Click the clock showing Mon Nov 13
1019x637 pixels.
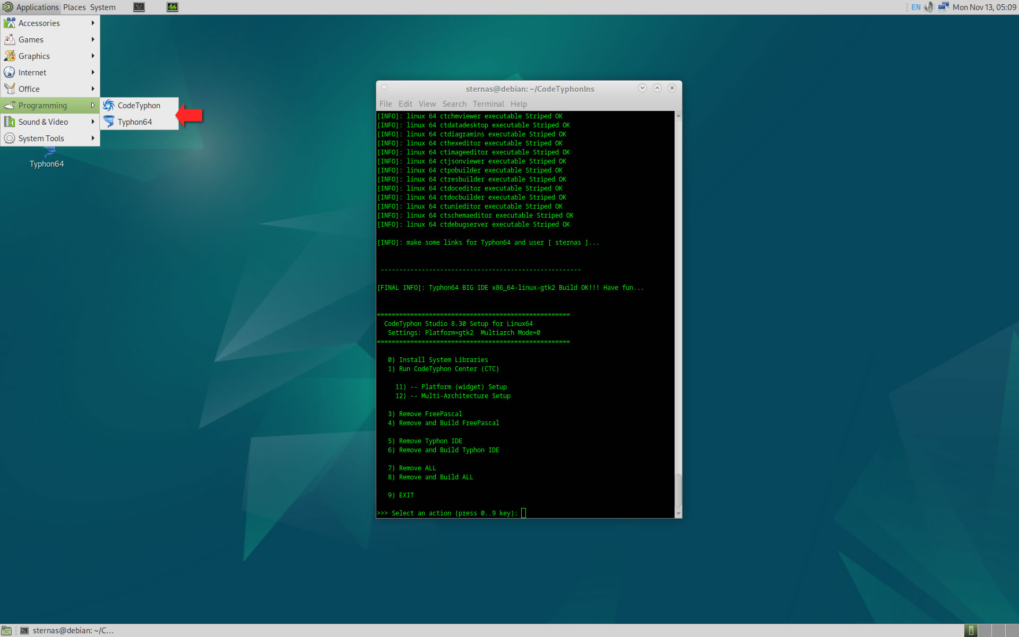click(x=985, y=7)
